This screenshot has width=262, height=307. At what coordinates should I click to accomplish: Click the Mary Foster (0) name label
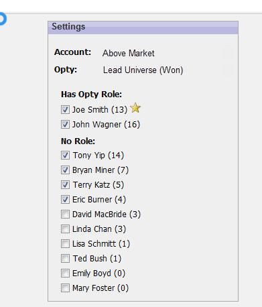[x=101, y=288]
